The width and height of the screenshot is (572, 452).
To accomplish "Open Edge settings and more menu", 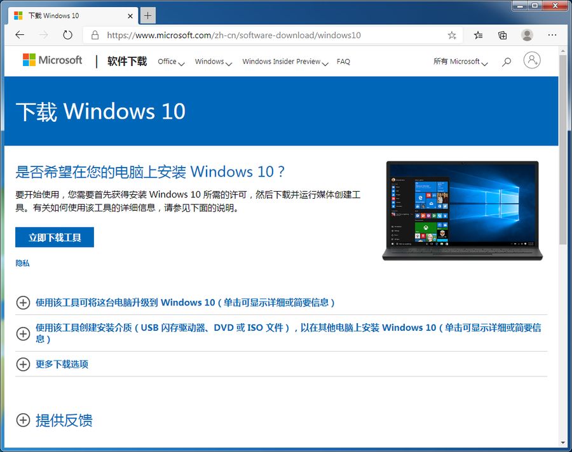I will click(x=552, y=35).
